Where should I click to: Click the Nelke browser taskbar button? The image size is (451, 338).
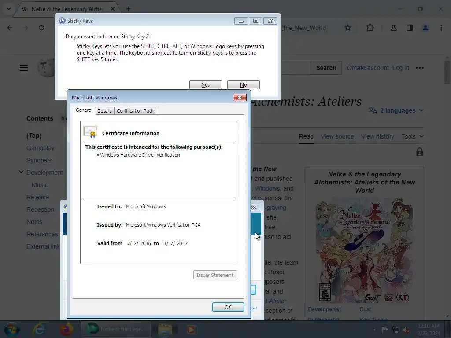[116, 329]
